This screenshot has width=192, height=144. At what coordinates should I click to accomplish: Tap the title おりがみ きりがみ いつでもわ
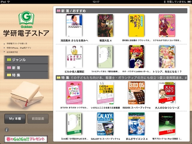[x=74, y=108]
